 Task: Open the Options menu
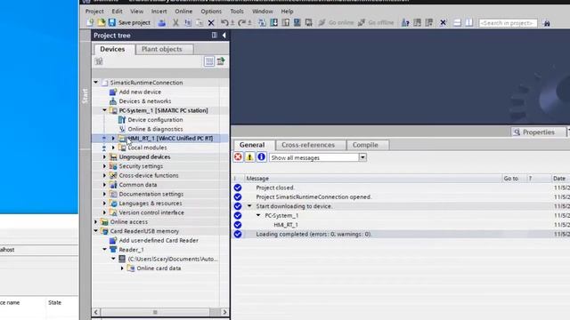click(211, 12)
